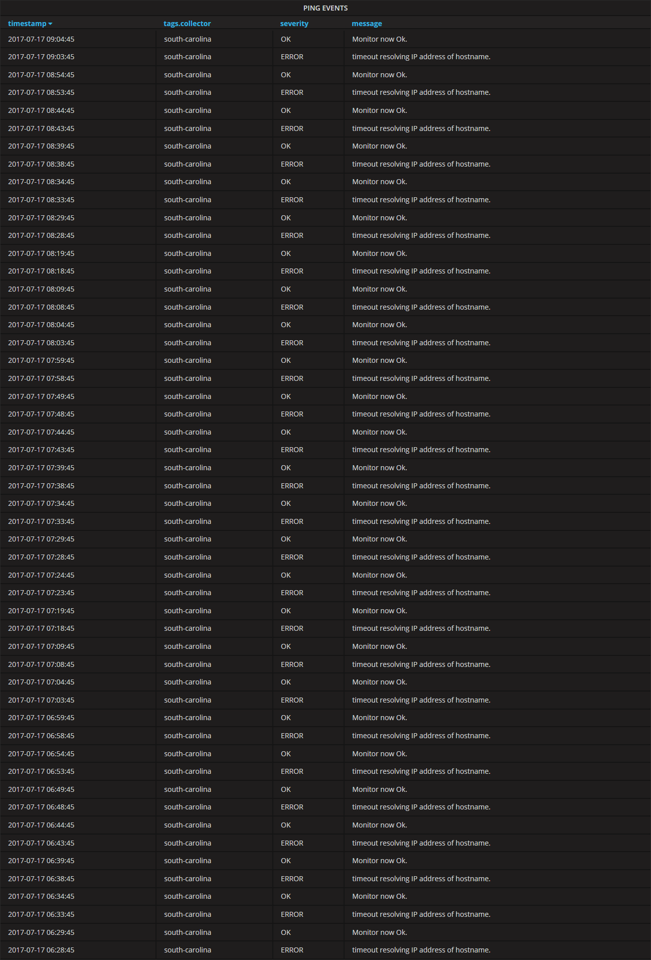Select the 09:04:45 timestamp cell
Viewport: 651px width, 960px height.
click(41, 39)
